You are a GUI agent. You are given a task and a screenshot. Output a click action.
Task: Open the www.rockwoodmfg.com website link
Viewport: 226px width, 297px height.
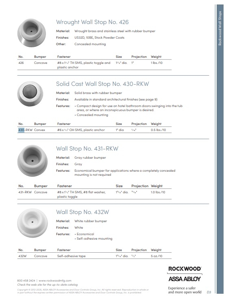[55, 280]
